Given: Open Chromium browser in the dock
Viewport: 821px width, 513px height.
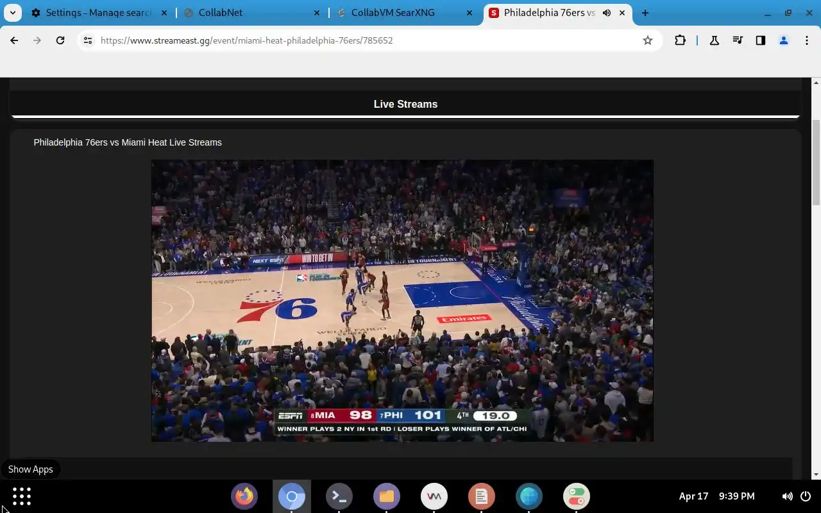Looking at the screenshot, I should 292,496.
